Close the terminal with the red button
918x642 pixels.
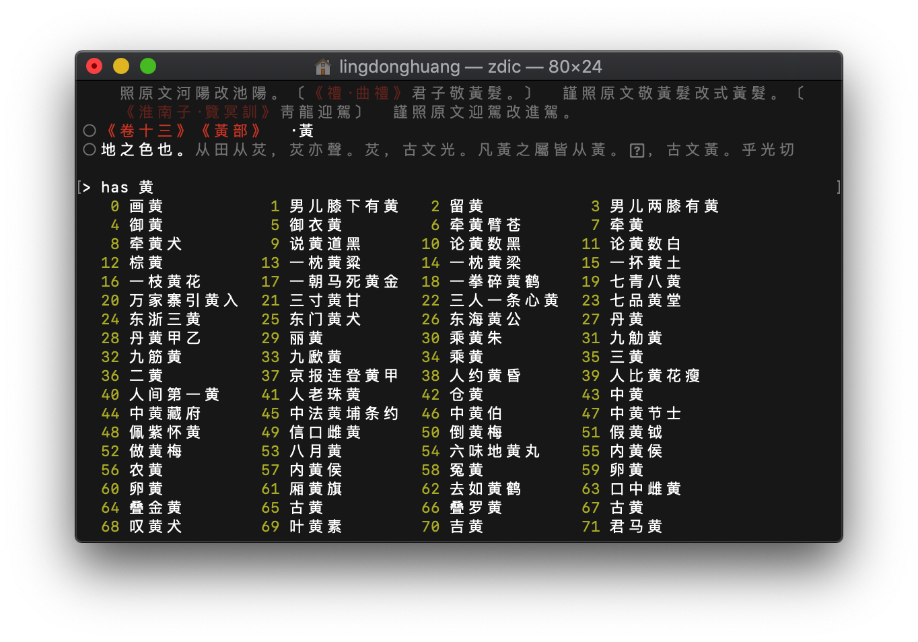[x=94, y=66]
